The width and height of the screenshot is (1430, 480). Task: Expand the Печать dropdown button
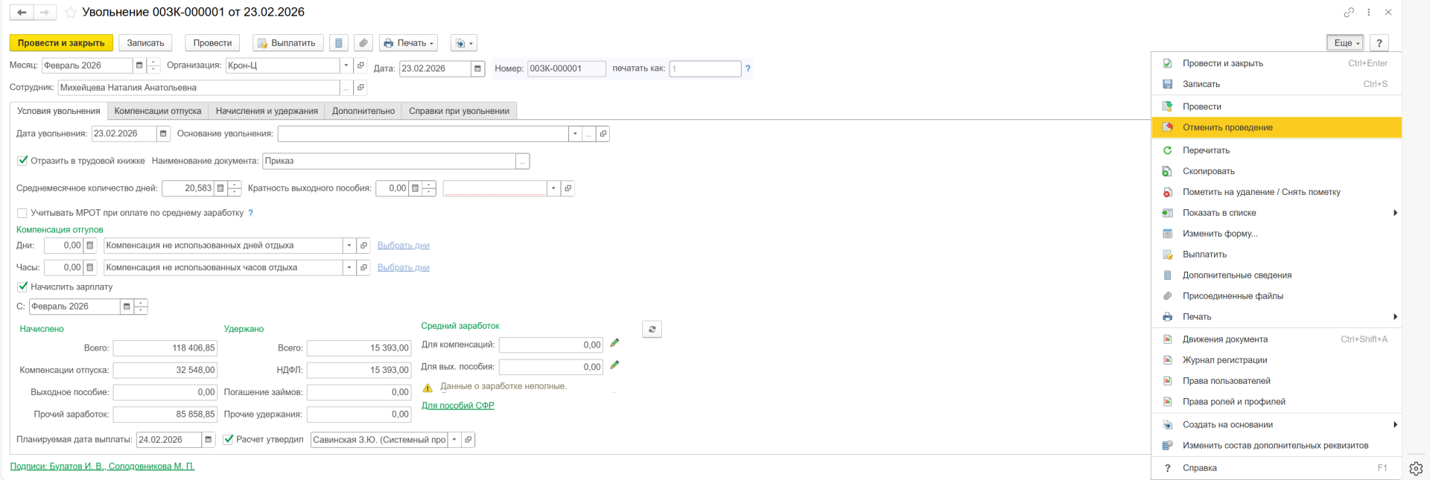pyautogui.click(x=408, y=43)
